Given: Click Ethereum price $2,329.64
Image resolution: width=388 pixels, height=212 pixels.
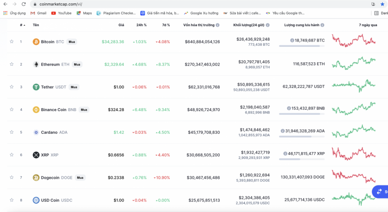Looking at the screenshot, I should [114, 65].
